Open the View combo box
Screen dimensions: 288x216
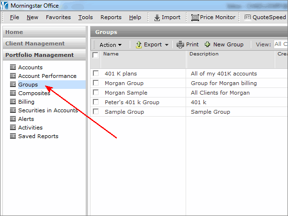(280, 44)
